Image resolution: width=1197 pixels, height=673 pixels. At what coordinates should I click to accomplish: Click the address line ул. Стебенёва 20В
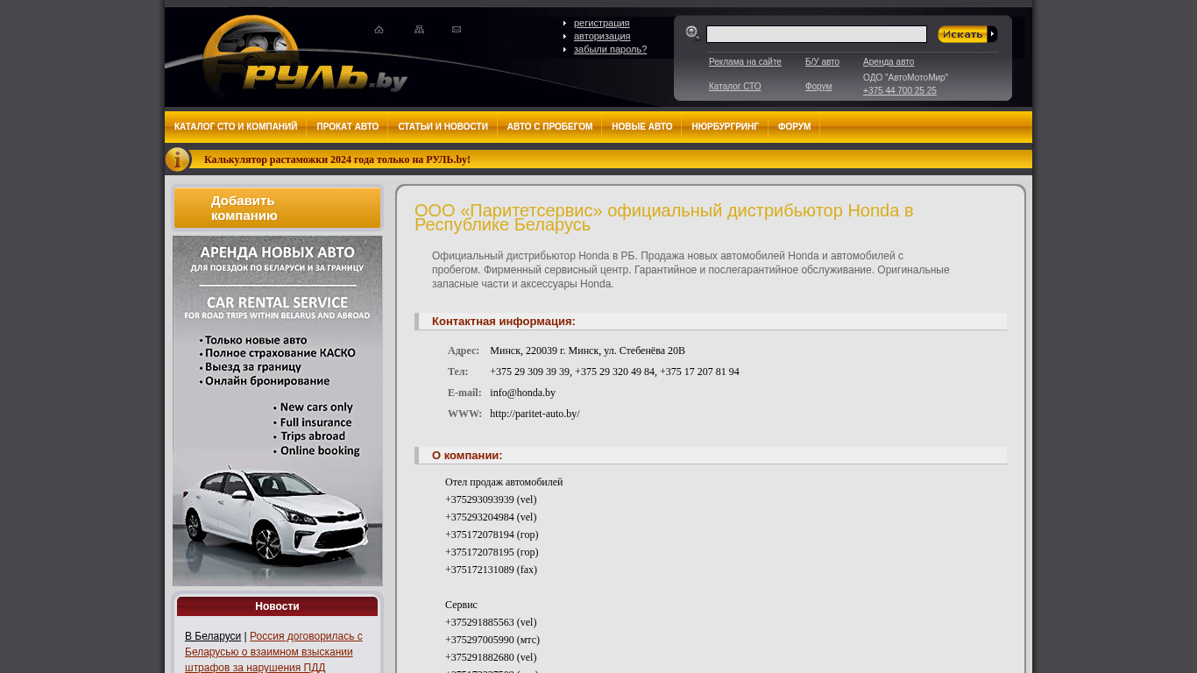[x=587, y=351]
